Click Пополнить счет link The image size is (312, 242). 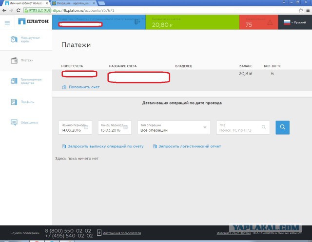(81, 87)
